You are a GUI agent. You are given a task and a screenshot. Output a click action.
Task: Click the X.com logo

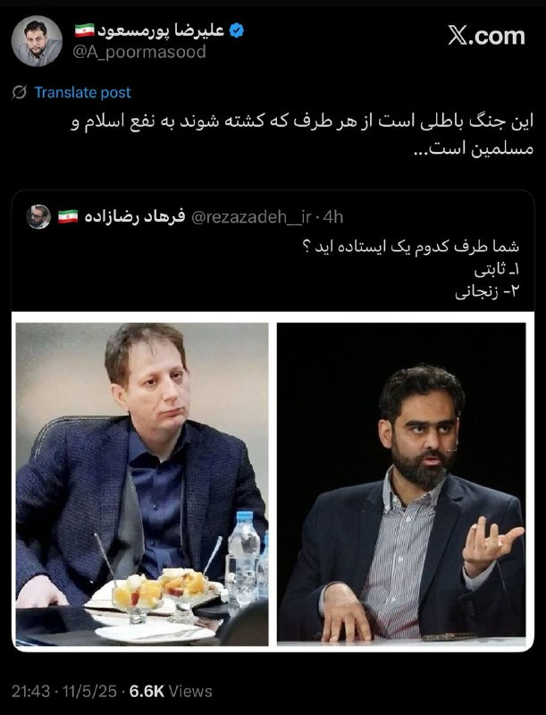[x=486, y=36]
